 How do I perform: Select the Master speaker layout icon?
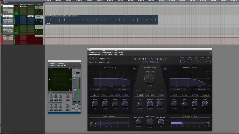tap(182, 61)
